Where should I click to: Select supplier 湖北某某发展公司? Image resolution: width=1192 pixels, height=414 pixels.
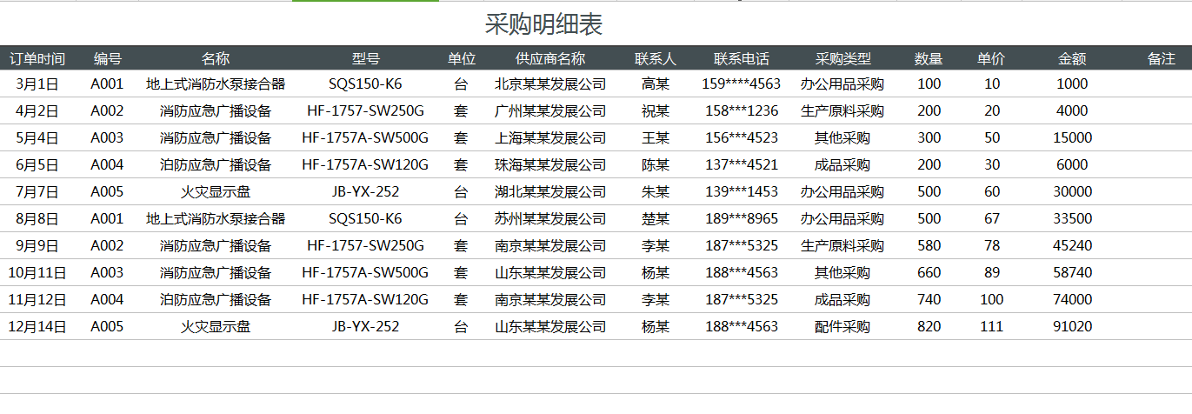click(x=550, y=192)
